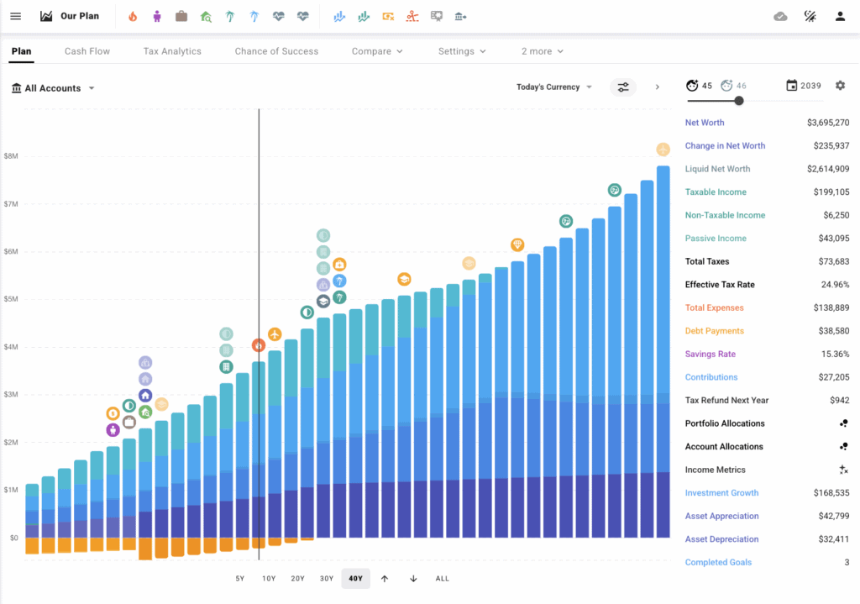Open the Today's Currency dropdown

553,87
